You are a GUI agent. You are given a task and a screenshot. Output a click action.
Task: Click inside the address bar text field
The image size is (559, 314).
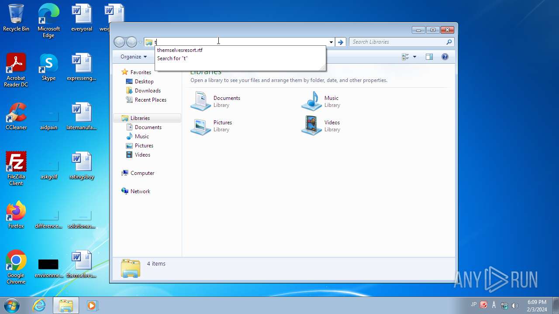point(241,42)
